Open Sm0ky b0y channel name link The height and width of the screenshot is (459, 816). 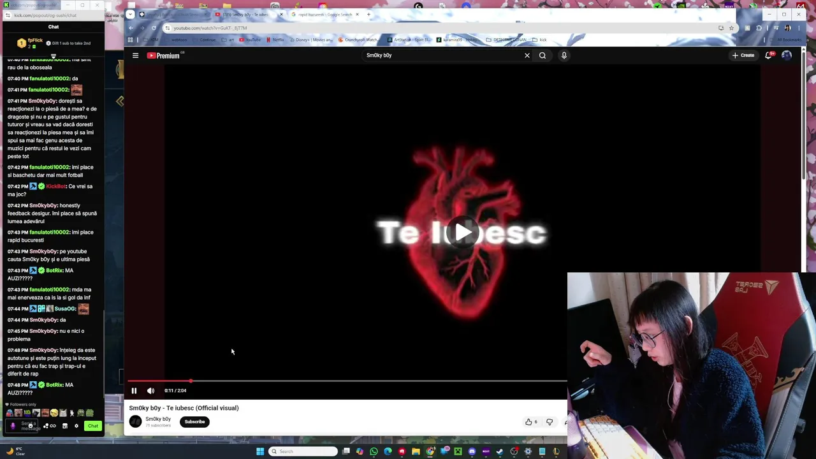[x=158, y=419]
